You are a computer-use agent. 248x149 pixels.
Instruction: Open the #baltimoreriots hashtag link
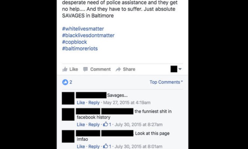(x=80, y=49)
